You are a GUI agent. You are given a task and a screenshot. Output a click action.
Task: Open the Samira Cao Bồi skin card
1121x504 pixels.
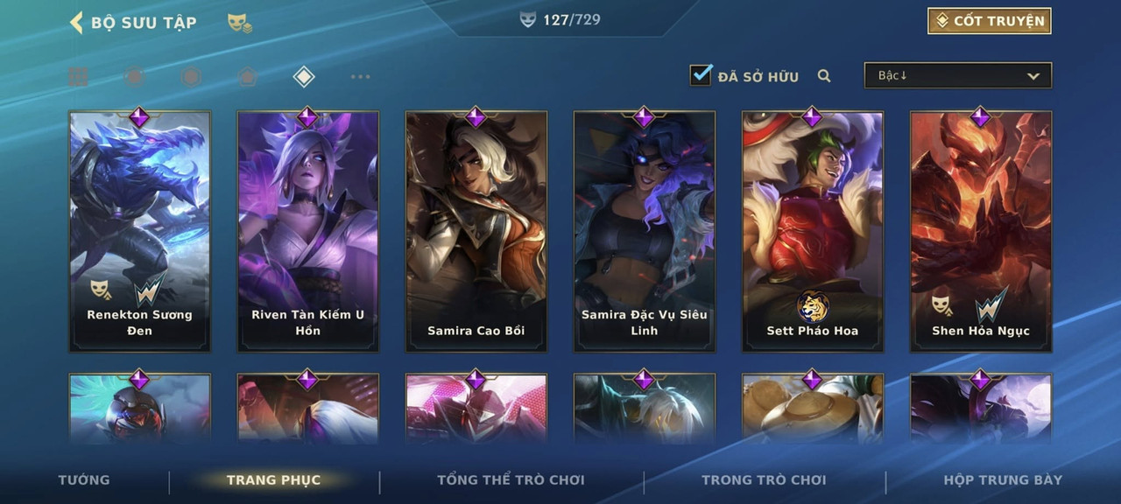(476, 231)
